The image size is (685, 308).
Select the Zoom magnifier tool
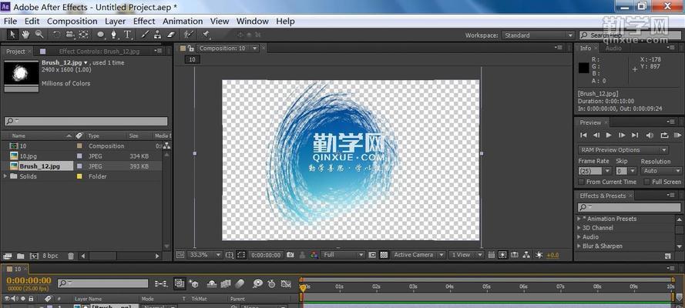[39, 35]
